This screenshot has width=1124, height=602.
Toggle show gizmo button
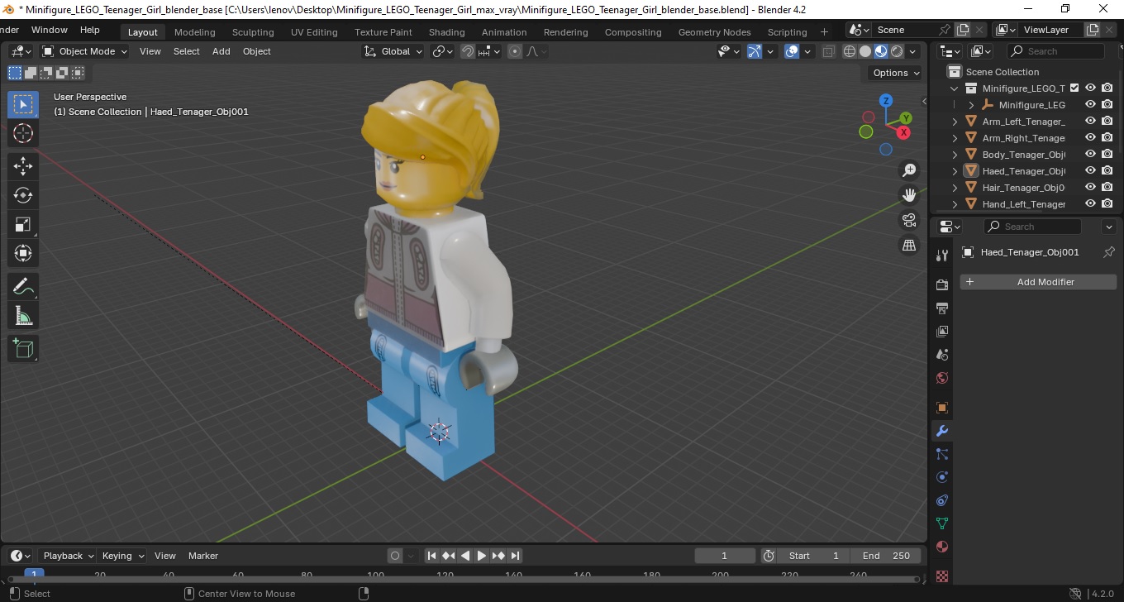(x=755, y=51)
